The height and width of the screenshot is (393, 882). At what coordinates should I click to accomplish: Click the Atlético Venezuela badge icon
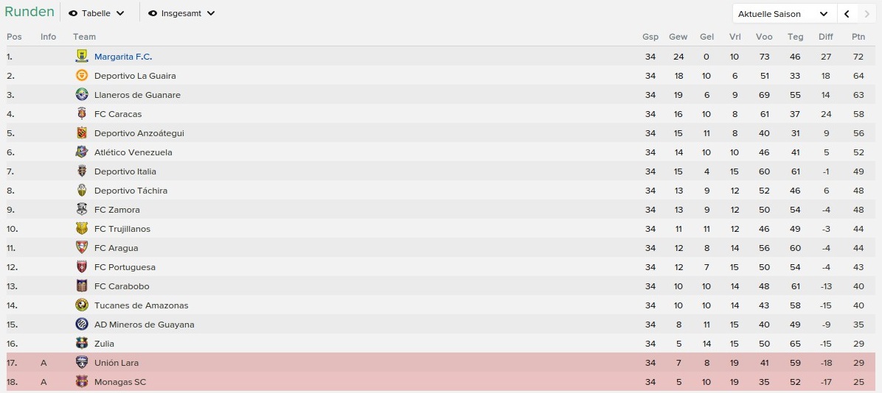point(82,152)
